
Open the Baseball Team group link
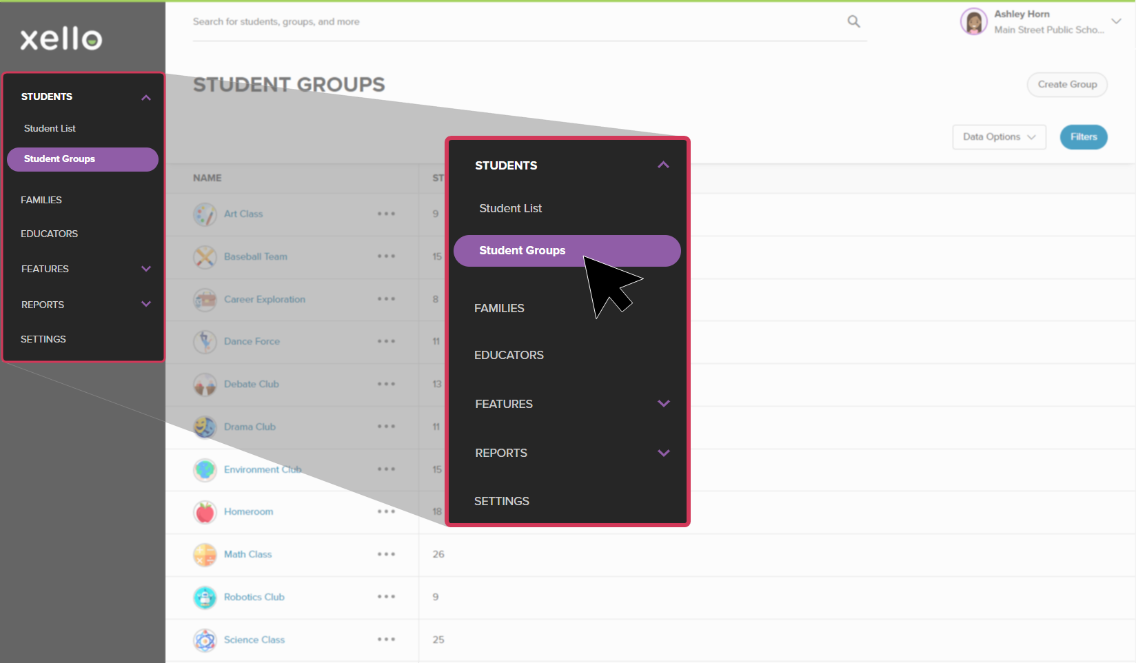(x=256, y=256)
